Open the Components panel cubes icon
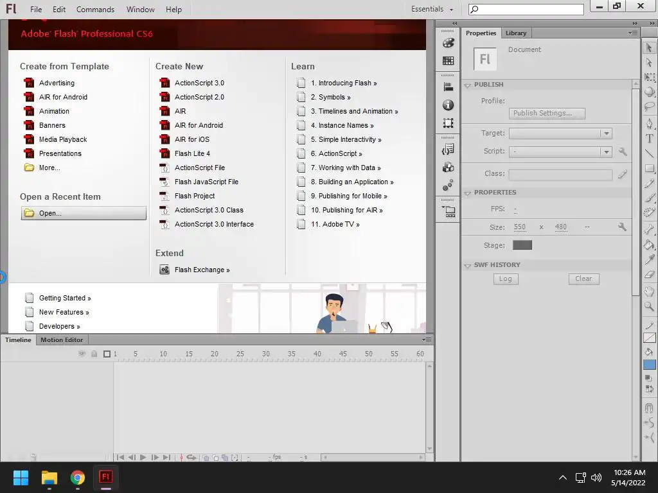Screen dimensions: 658x493 pyautogui.click(x=448, y=168)
